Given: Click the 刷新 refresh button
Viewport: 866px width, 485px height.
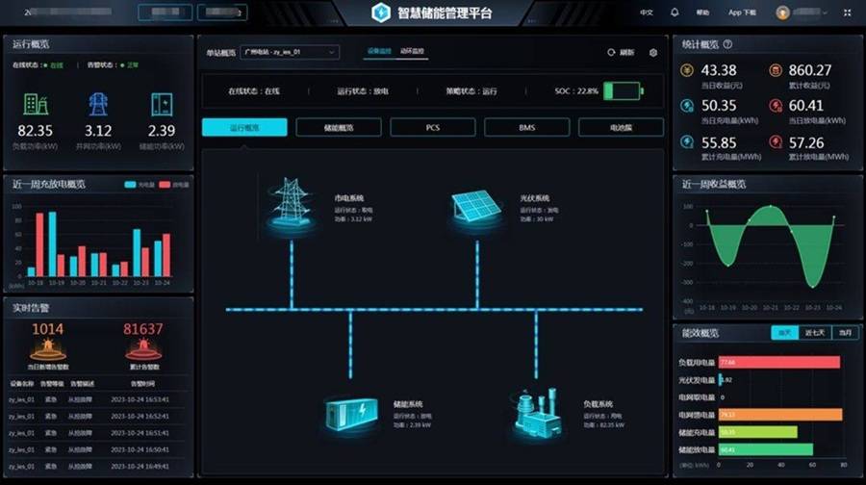Looking at the screenshot, I should point(621,53).
